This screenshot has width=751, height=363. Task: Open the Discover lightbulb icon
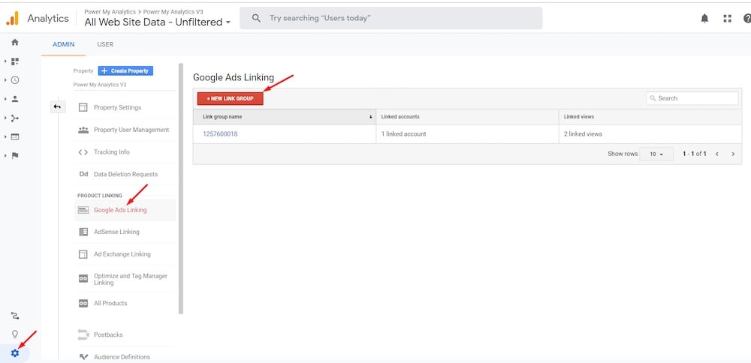click(15, 334)
